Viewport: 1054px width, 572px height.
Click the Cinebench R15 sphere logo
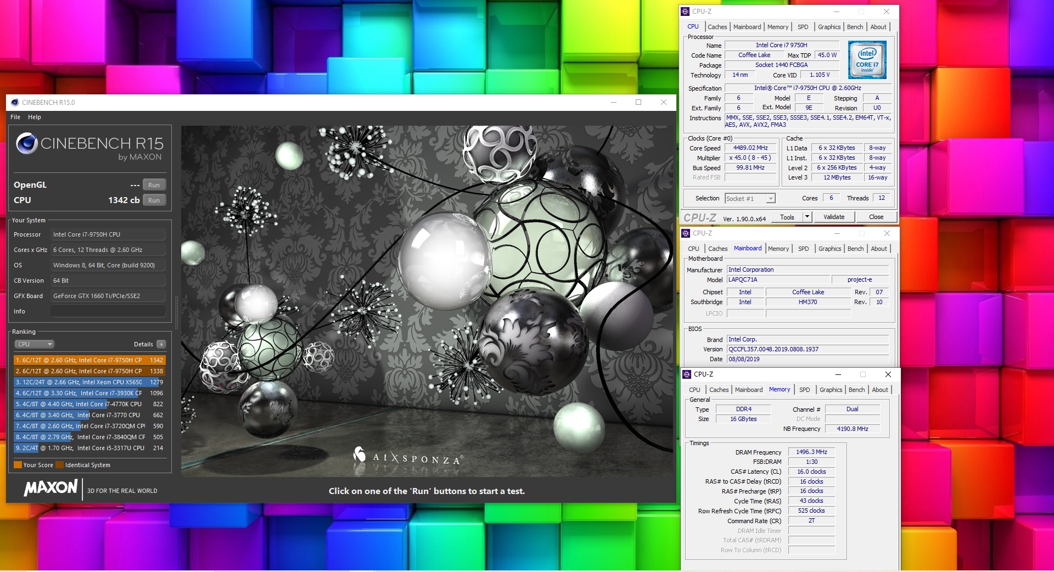click(26, 144)
